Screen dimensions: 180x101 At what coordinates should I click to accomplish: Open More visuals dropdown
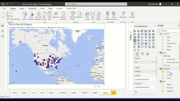[99, 16]
